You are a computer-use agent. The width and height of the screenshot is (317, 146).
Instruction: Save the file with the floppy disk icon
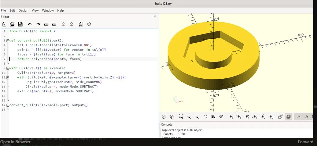(20, 24)
